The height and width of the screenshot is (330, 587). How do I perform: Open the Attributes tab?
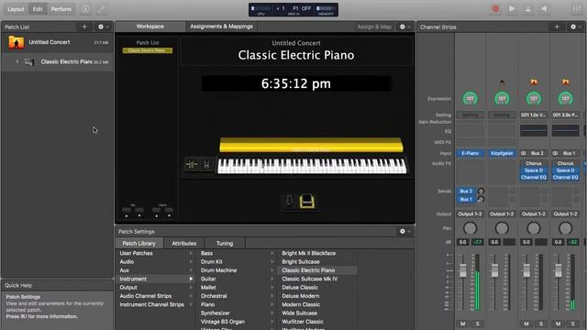183,243
